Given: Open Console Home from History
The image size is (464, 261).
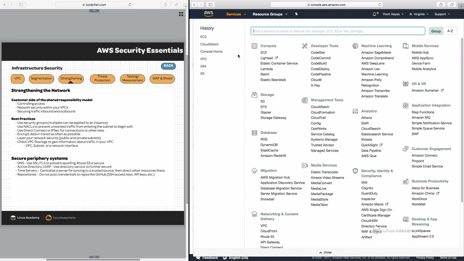Looking at the screenshot, I should coord(211,51).
